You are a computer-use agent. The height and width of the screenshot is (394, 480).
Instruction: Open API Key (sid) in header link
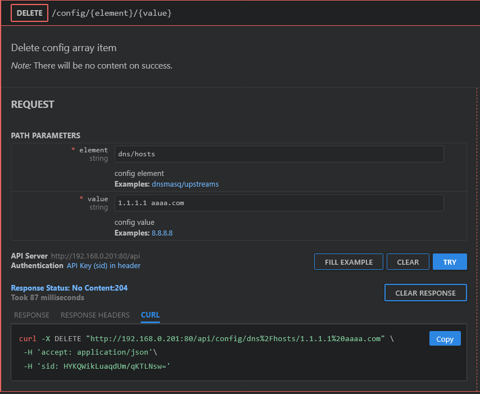(x=103, y=265)
